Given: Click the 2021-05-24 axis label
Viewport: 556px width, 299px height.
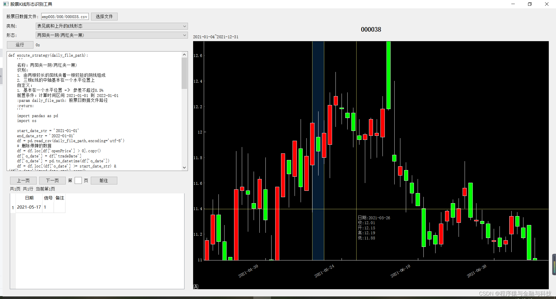Looking at the screenshot, I should pyautogui.click(x=324, y=271).
